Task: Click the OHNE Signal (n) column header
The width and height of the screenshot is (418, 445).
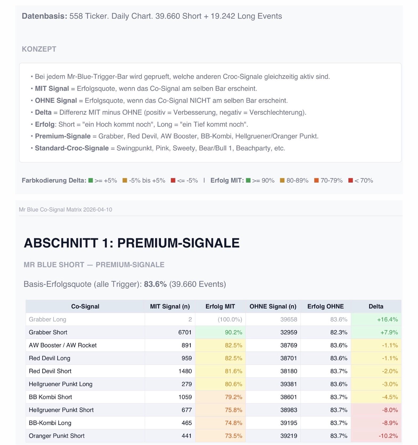Action: (273, 306)
